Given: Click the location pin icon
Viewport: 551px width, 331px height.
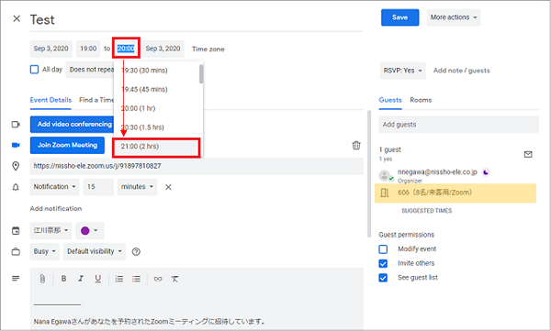Looking at the screenshot, I should 16,166.
